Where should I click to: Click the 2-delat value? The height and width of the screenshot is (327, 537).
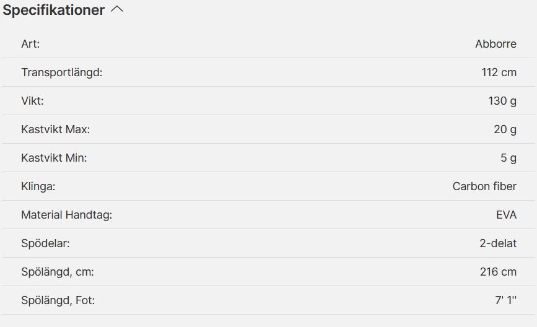point(497,243)
